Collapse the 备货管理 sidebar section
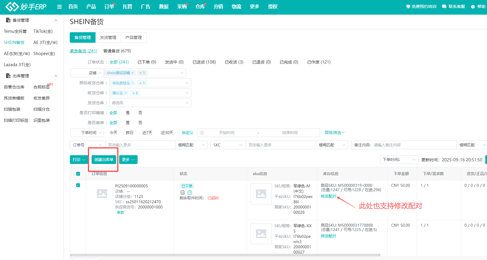The width and height of the screenshot is (487, 260). pyautogui.click(x=56, y=20)
